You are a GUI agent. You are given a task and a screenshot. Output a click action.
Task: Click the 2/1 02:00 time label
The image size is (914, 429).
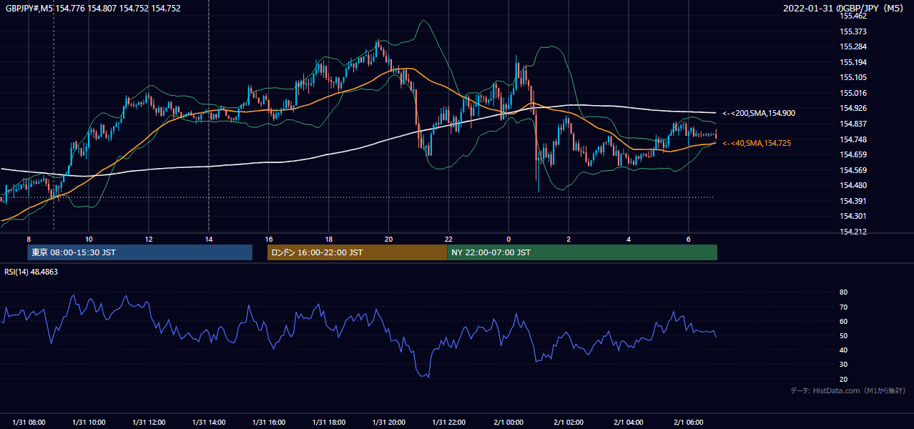click(569, 423)
